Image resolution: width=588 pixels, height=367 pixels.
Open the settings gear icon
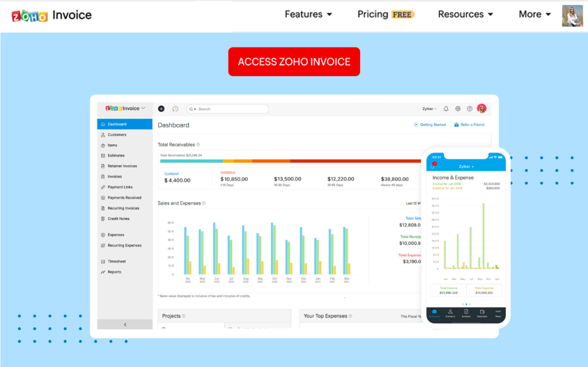458,108
